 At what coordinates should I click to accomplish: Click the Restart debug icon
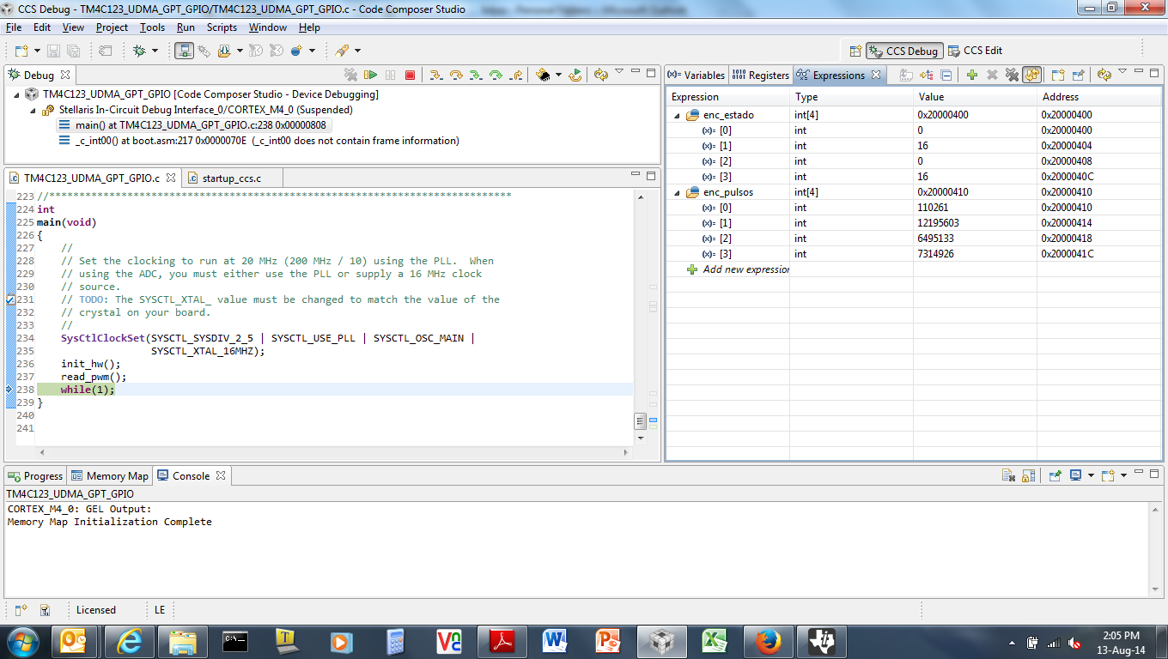pyautogui.click(x=575, y=76)
